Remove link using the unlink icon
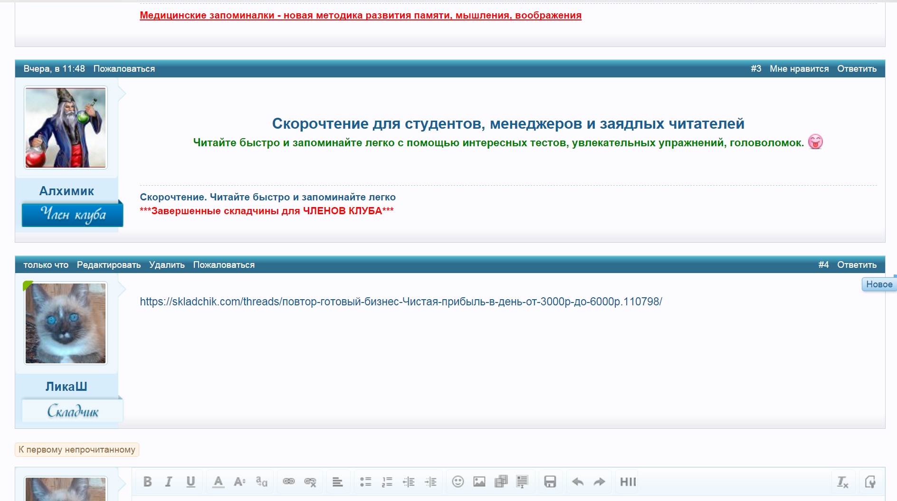This screenshot has height=501, width=897. click(310, 482)
